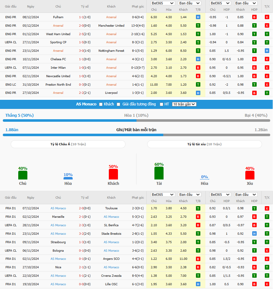The height and width of the screenshot is (289, 273).
Task: Click the HDP column badge in Strasbourg row
Action: pos(254,242)
